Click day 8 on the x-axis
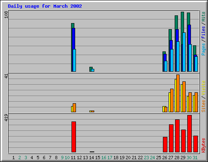Screen dimensions: 208x162 click(x=56, y=158)
